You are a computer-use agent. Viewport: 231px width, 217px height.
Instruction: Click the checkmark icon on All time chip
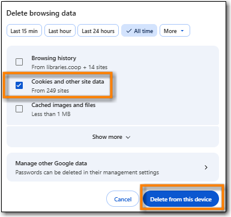(x=129, y=31)
